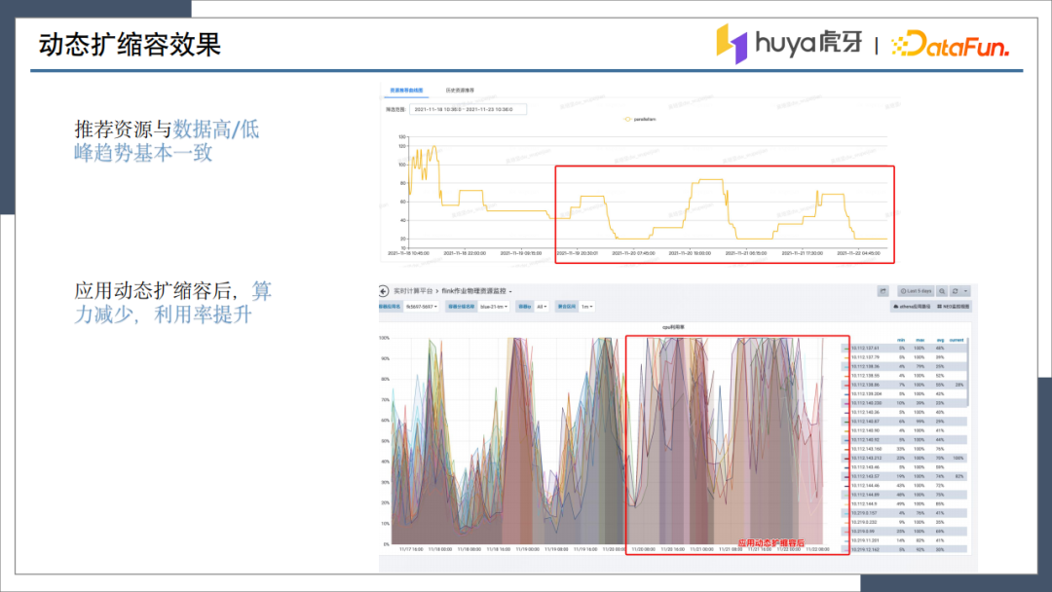
Task: Toggle series 10.112.139.204 in legend
Action: pos(866,394)
